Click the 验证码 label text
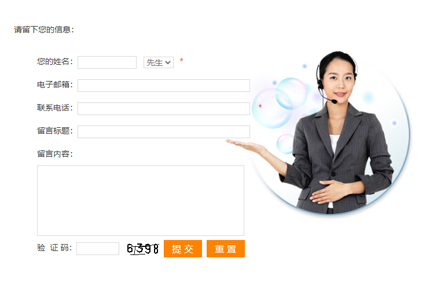This screenshot has width=426, height=288. pyautogui.click(x=54, y=248)
